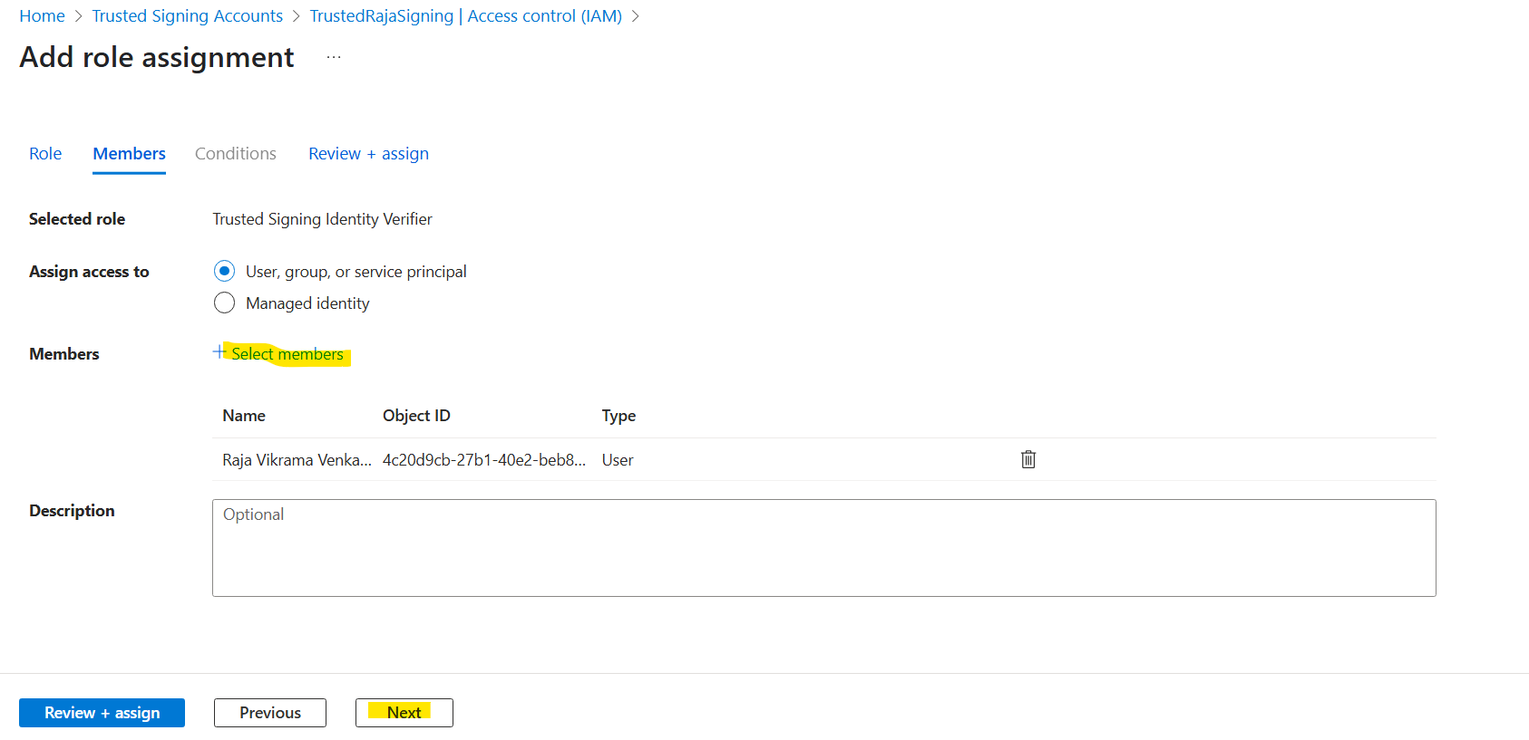Select the Raja Vikrama Venka... name cell
The image size is (1529, 740).
click(297, 460)
